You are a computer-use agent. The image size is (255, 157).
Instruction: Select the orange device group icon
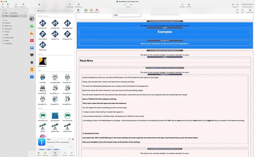32,69
